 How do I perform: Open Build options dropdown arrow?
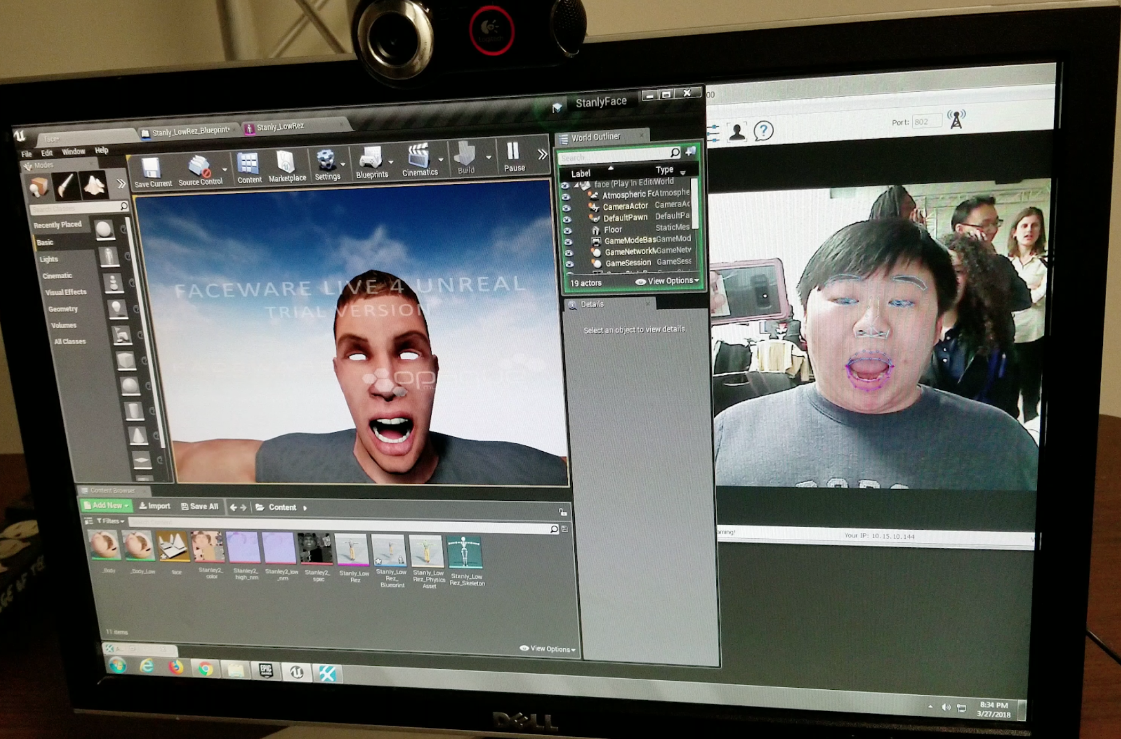coord(488,157)
